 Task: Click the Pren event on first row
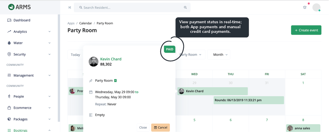[76, 91]
